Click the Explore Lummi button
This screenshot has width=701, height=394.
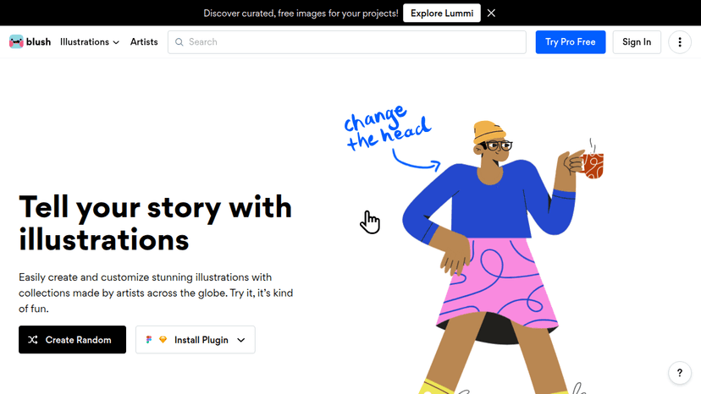[x=442, y=13]
